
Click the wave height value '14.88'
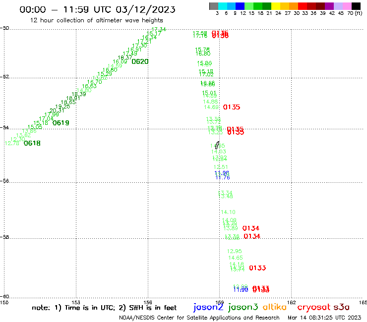pyautogui.click(x=210, y=102)
